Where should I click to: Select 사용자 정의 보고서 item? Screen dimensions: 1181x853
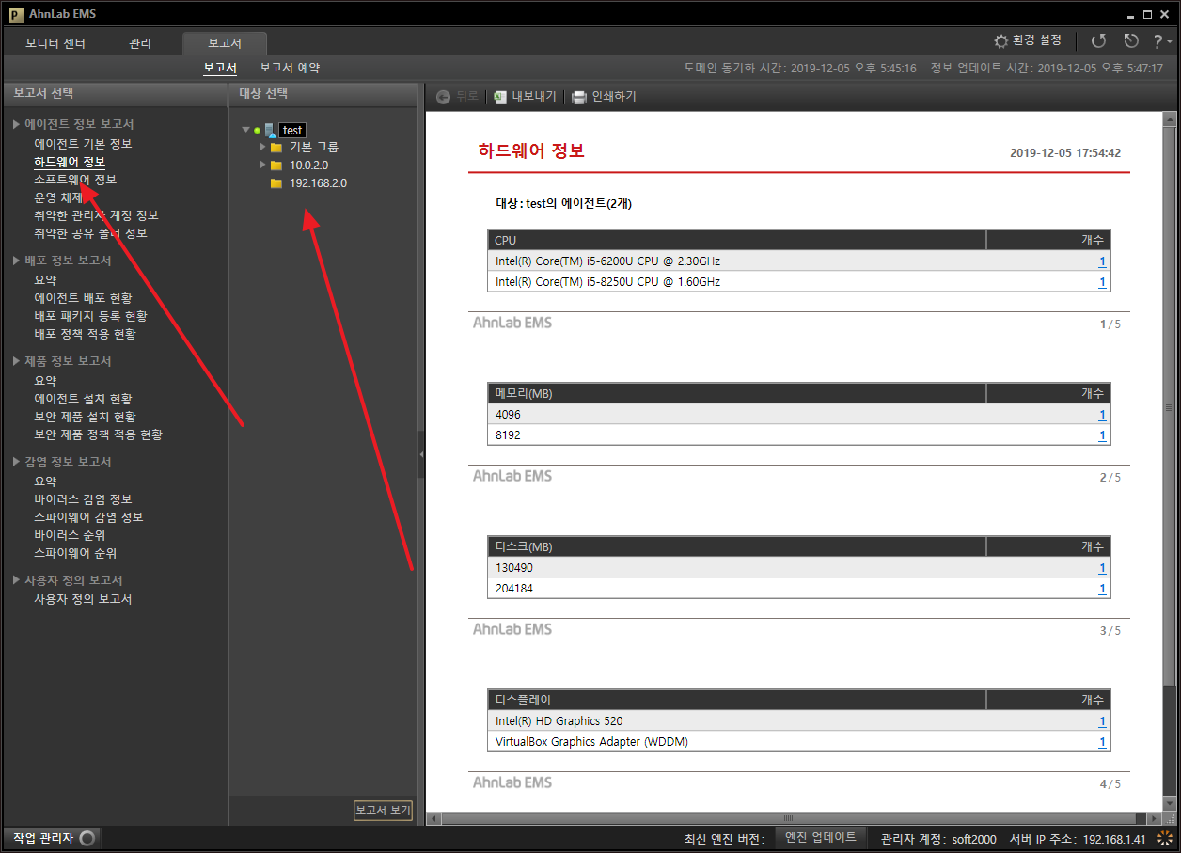click(x=83, y=599)
